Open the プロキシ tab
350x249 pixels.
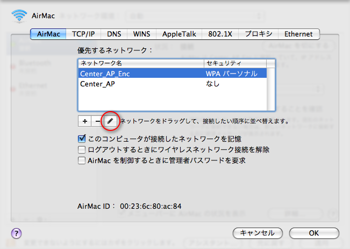point(258,34)
